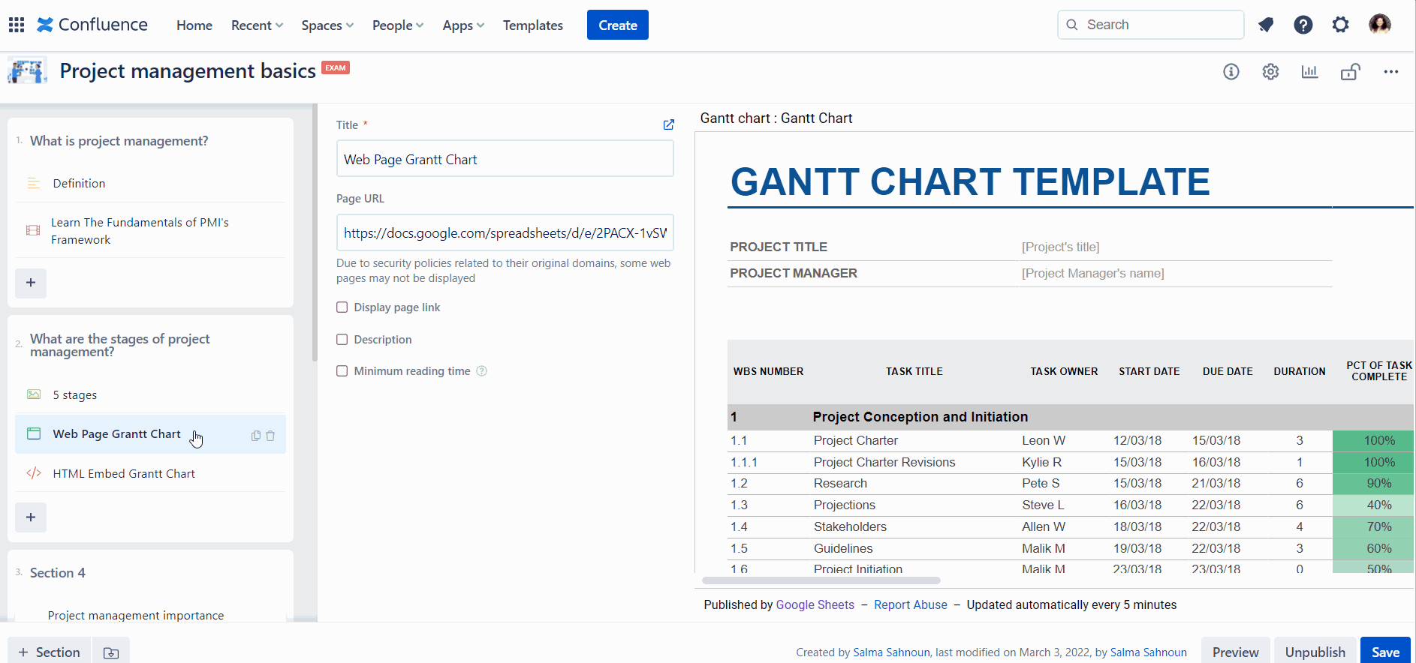The image size is (1416, 663).
Task: Check the Description checkbox
Action: point(342,340)
